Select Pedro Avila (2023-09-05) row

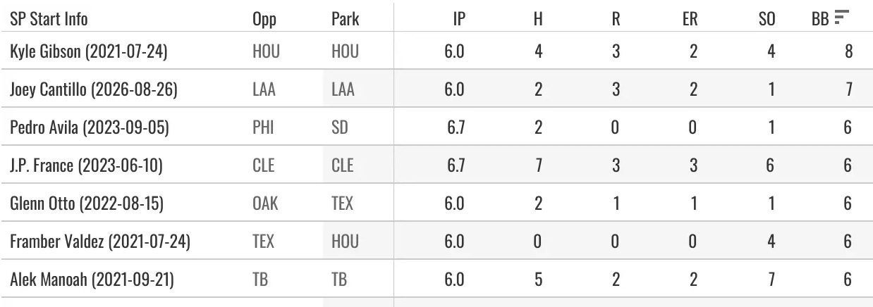(x=436, y=127)
